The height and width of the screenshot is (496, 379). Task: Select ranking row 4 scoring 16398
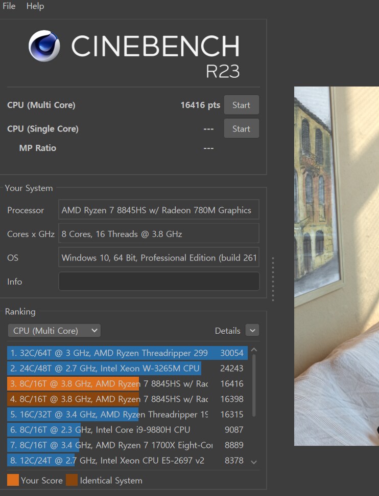tap(128, 399)
